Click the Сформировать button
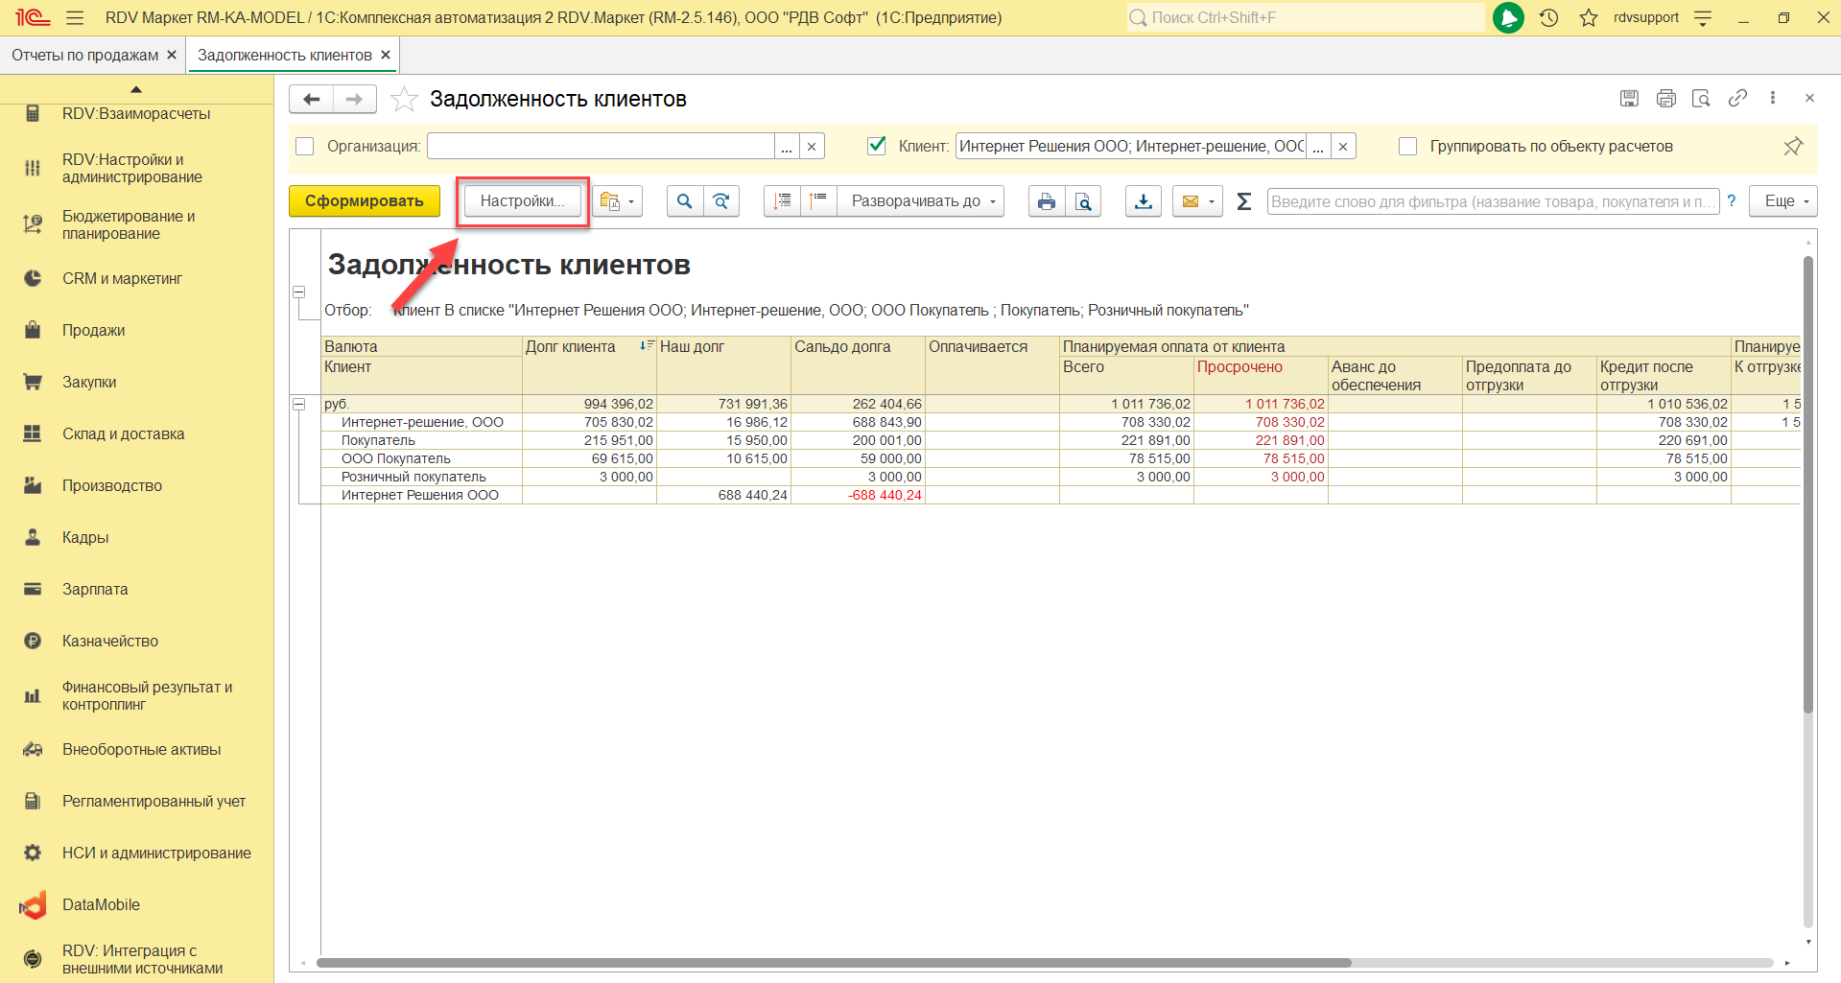Image resolution: width=1841 pixels, height=983 pixels. 364,201
